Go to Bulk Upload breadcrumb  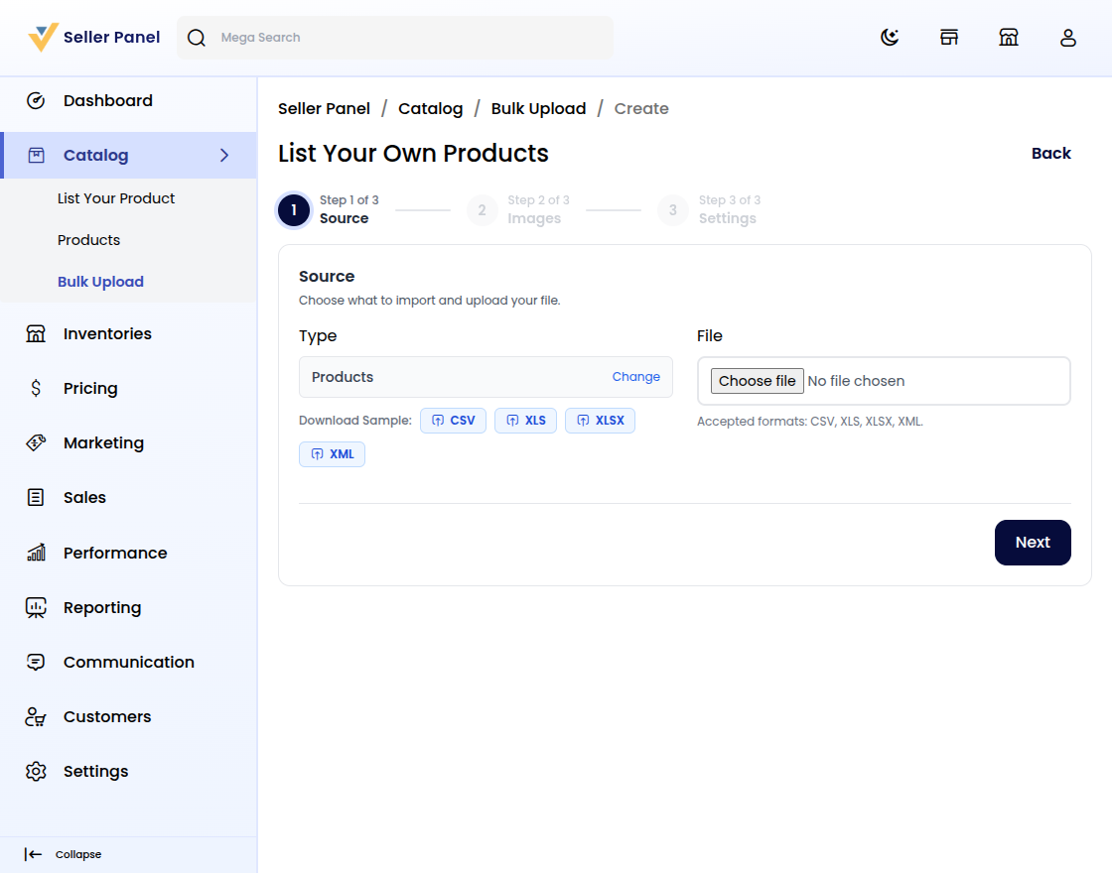pyautogui.click(x=538, y=108)
